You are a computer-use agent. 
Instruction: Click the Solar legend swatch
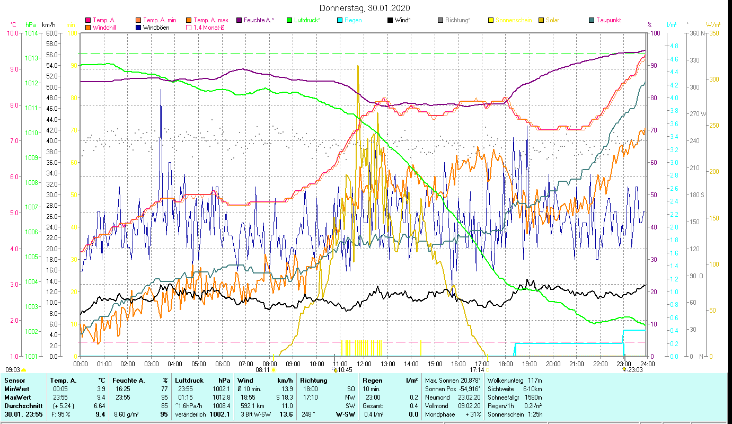541,20
